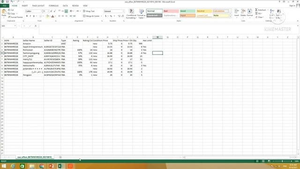
Task: Add a new sheet with plus icon
Action: 60,157
